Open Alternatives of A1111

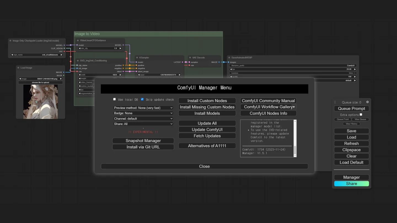207,146
